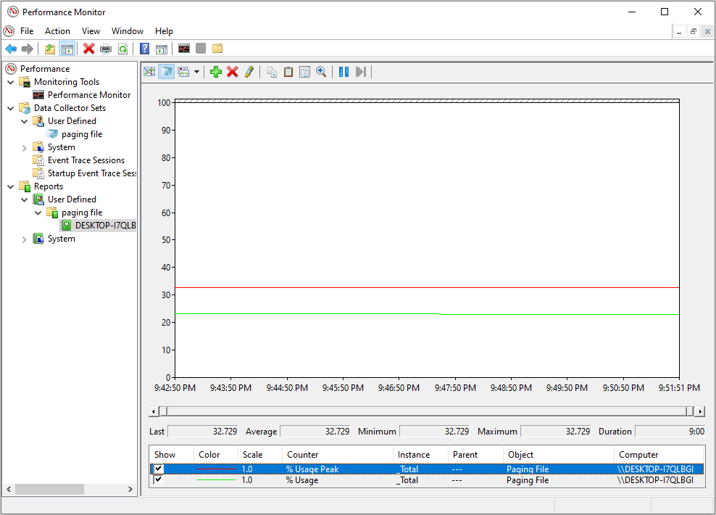Activate the Zoom magnifier tool

pos(321,71)
